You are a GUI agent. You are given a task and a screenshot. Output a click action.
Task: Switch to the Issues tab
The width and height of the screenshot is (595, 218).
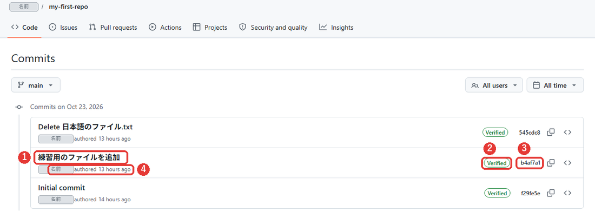(63, 28)
